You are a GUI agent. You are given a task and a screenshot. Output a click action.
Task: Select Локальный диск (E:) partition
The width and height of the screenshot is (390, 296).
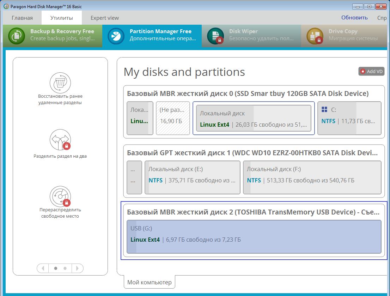coord(193,177)
